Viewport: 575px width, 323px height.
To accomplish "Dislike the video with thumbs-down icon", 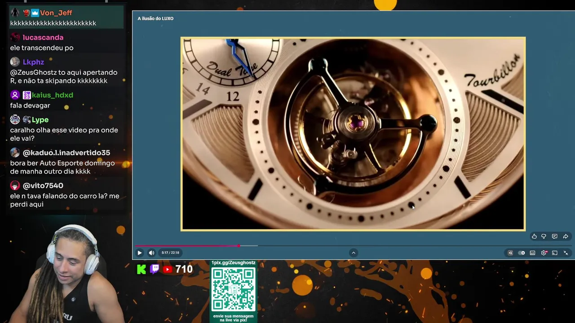I will pyautogui.click(x=544, y=236).
